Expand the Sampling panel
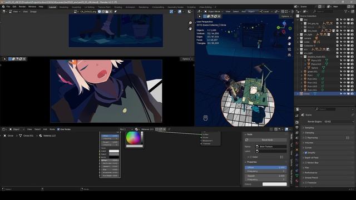 tap(309, 128)
